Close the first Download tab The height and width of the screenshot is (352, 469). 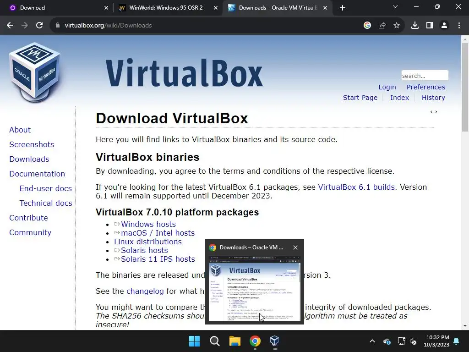(x=106, y=8)
